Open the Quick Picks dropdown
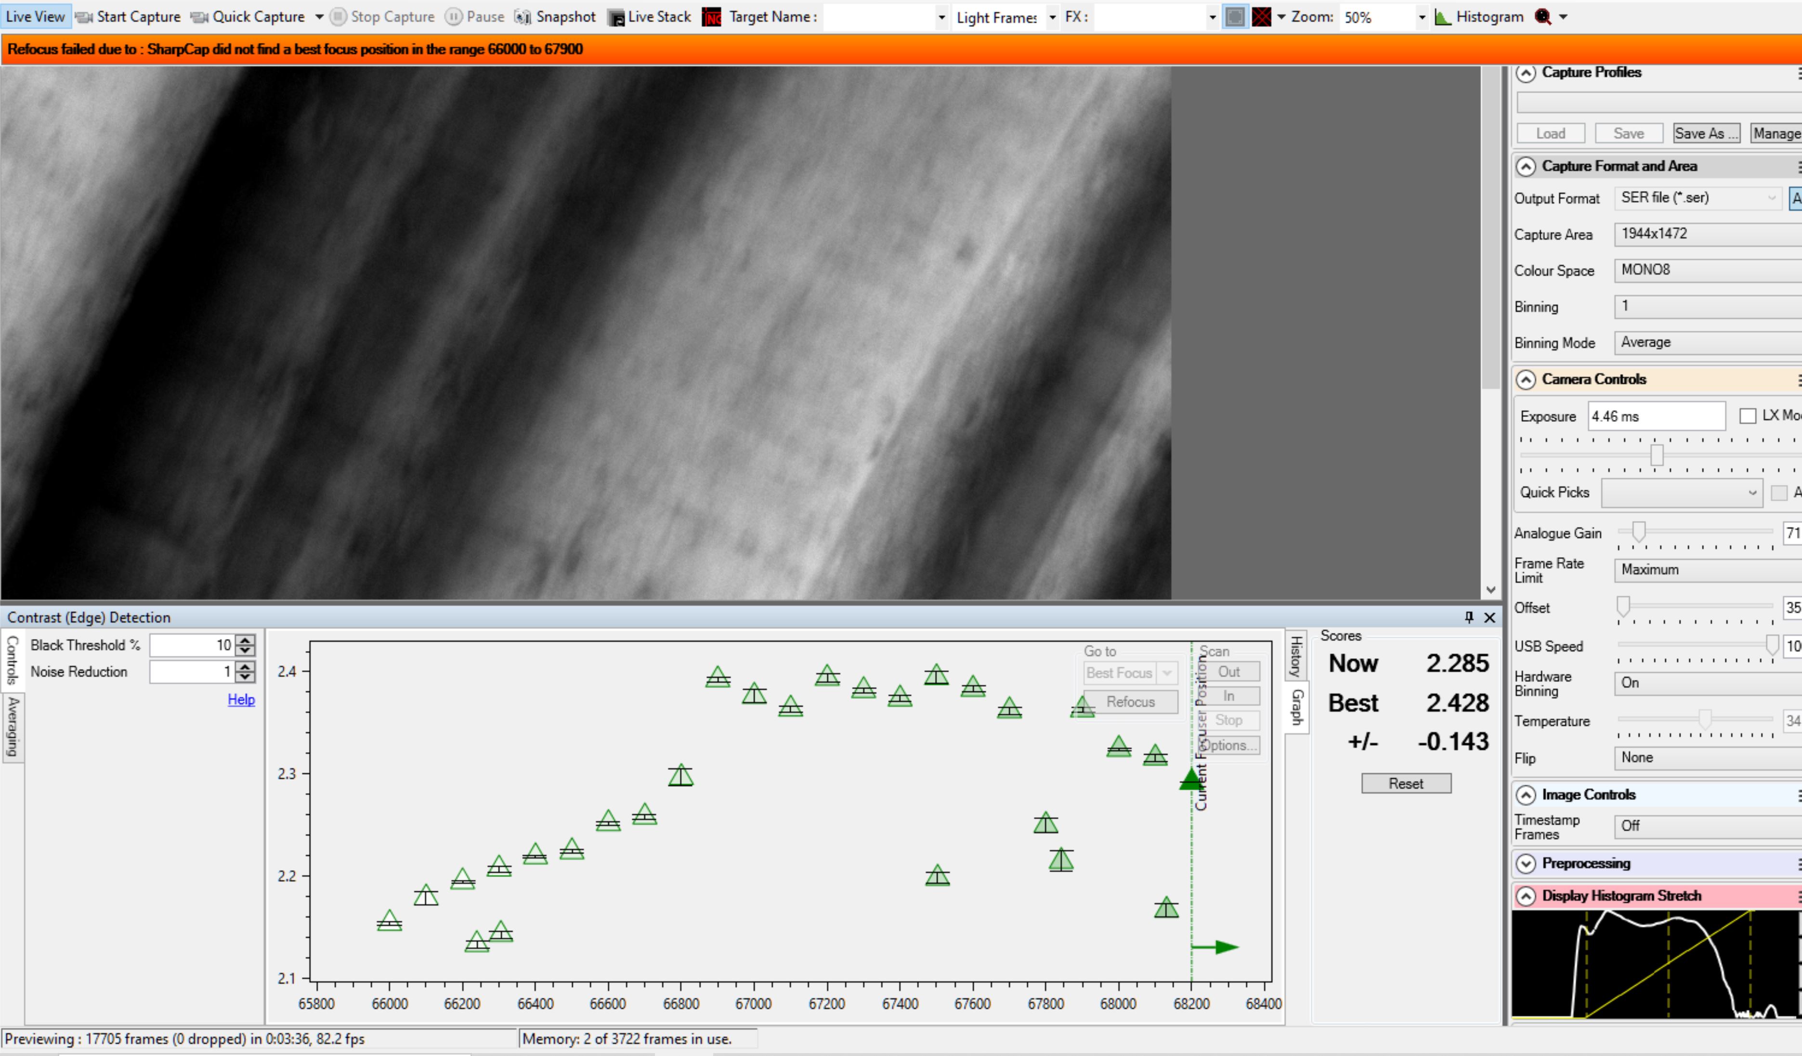The width and height of the screenshot is (1802, 1056). point(1682,493)
